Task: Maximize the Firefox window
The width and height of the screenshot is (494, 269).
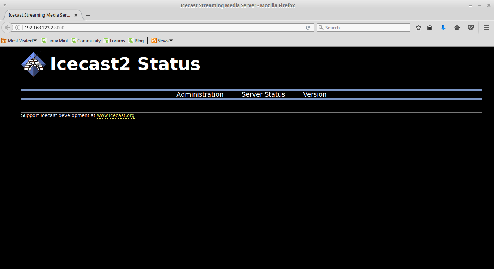Action: click(x=480, y=5)
